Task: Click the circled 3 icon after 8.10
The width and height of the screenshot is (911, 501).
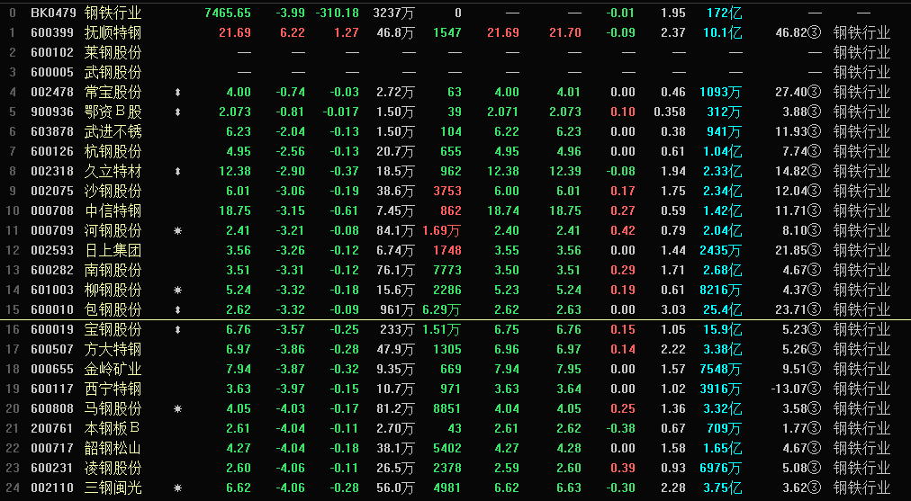Action: (x=815, y=231)
